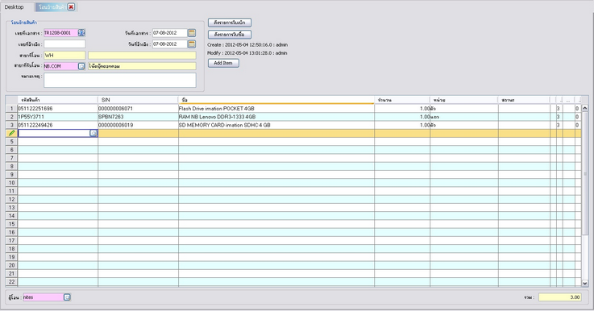This screenshot has height=311, width=594.
Task: Click the total field showing 3.00
Action: (560, 297)
